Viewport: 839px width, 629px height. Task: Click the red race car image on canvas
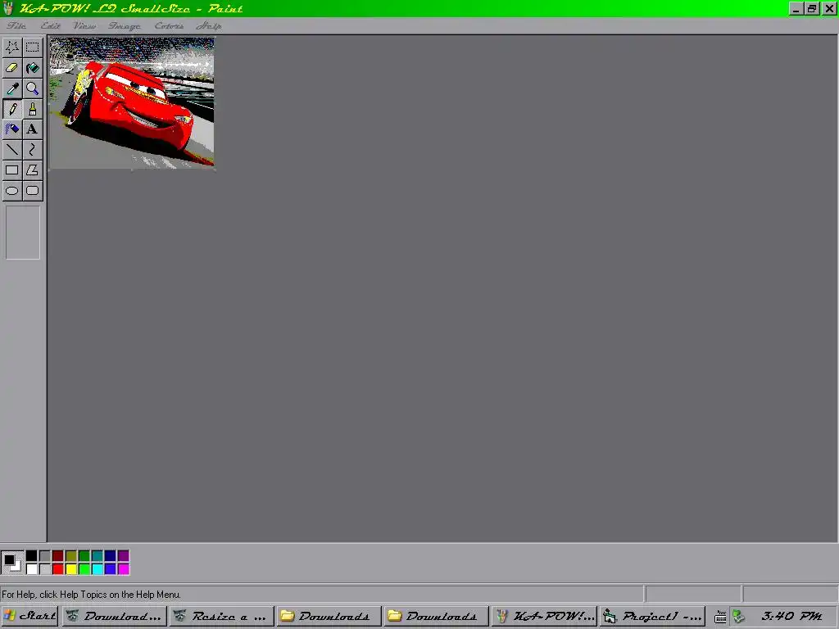pos(132,103)
